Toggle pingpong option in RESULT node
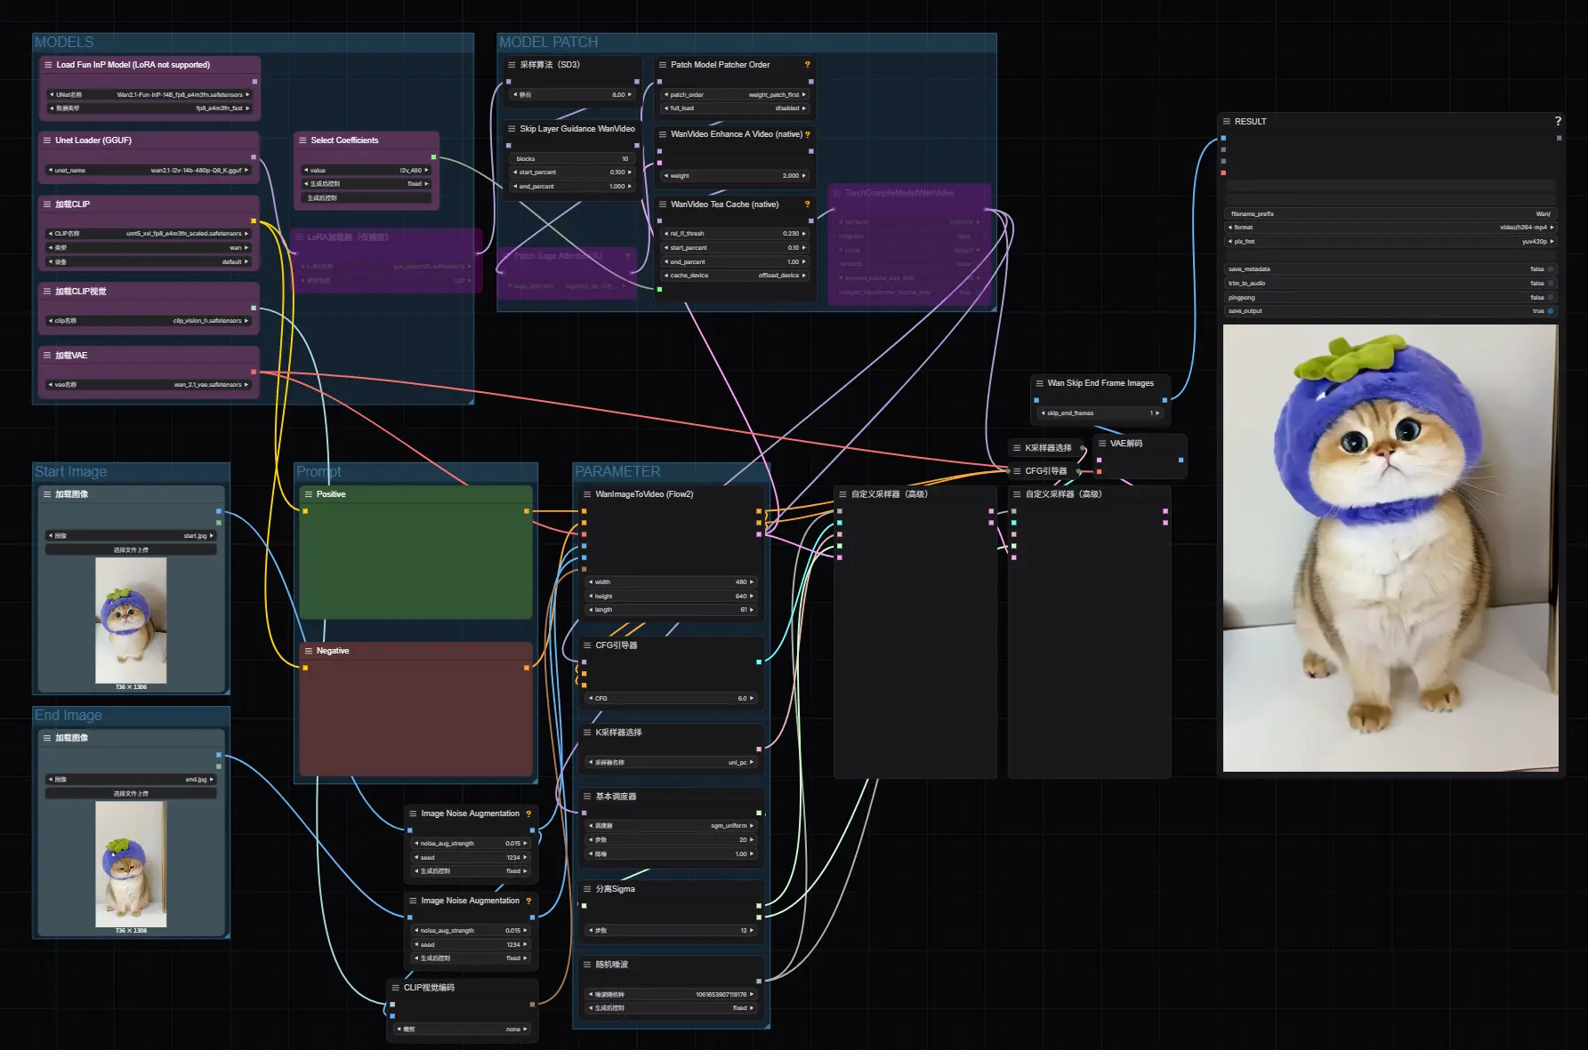 point(1391,298)
